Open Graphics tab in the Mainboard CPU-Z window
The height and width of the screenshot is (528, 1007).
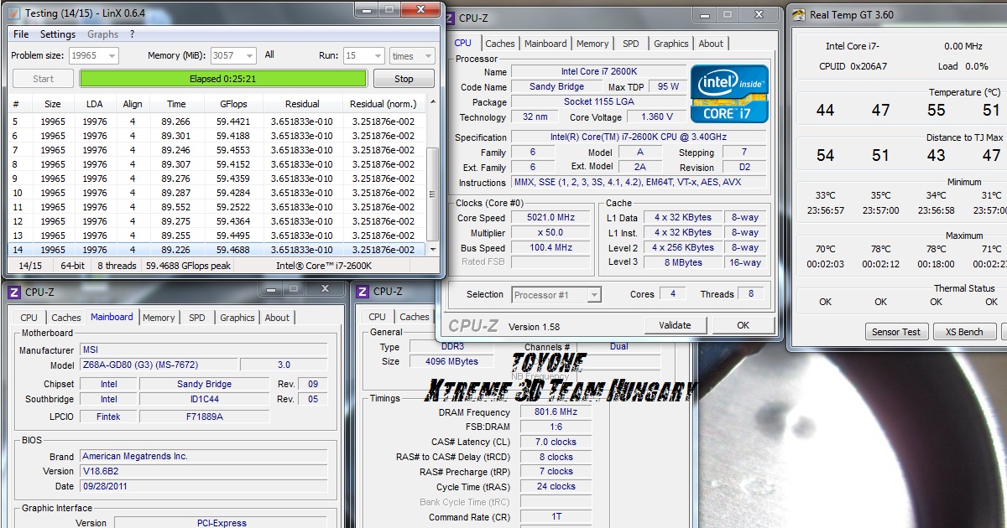tap(237, 318)
